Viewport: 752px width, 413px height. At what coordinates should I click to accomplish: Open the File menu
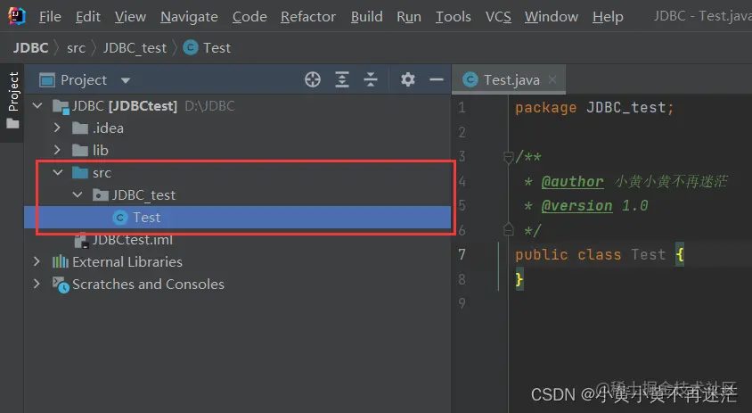pyautogui.click(x=50, y=16)
